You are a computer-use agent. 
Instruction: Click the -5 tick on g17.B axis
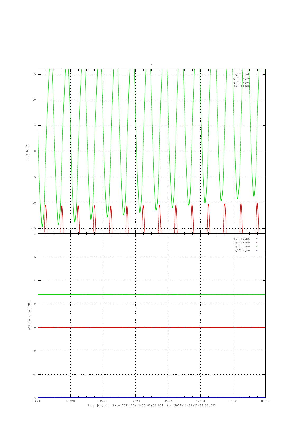tap(34, 177)
